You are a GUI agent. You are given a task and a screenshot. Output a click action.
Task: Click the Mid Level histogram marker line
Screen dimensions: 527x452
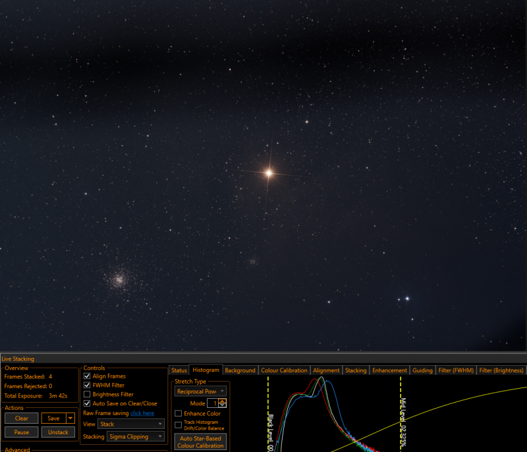401,414
